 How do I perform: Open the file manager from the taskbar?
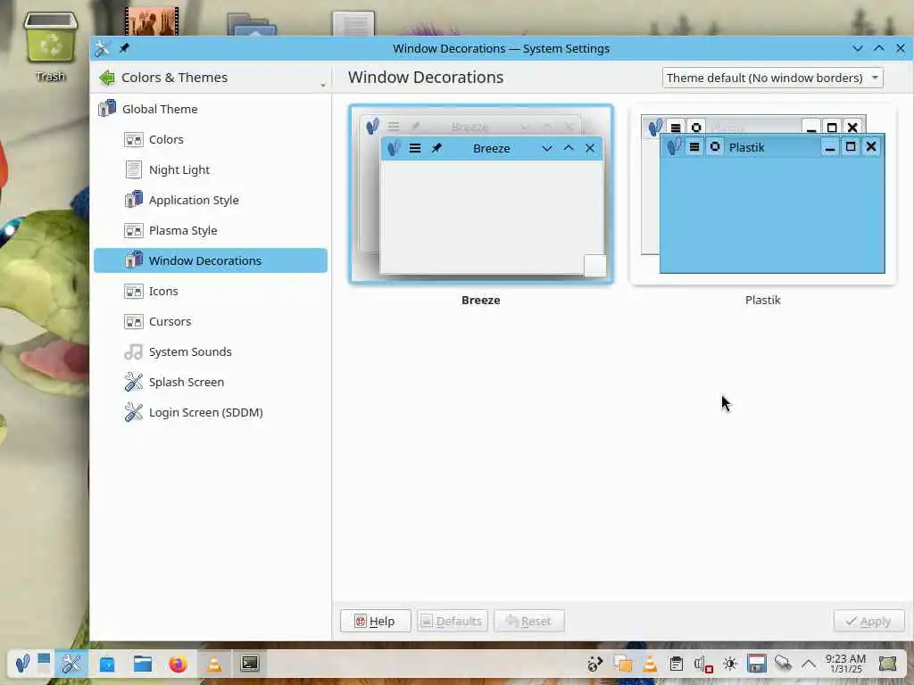(143, 664)
